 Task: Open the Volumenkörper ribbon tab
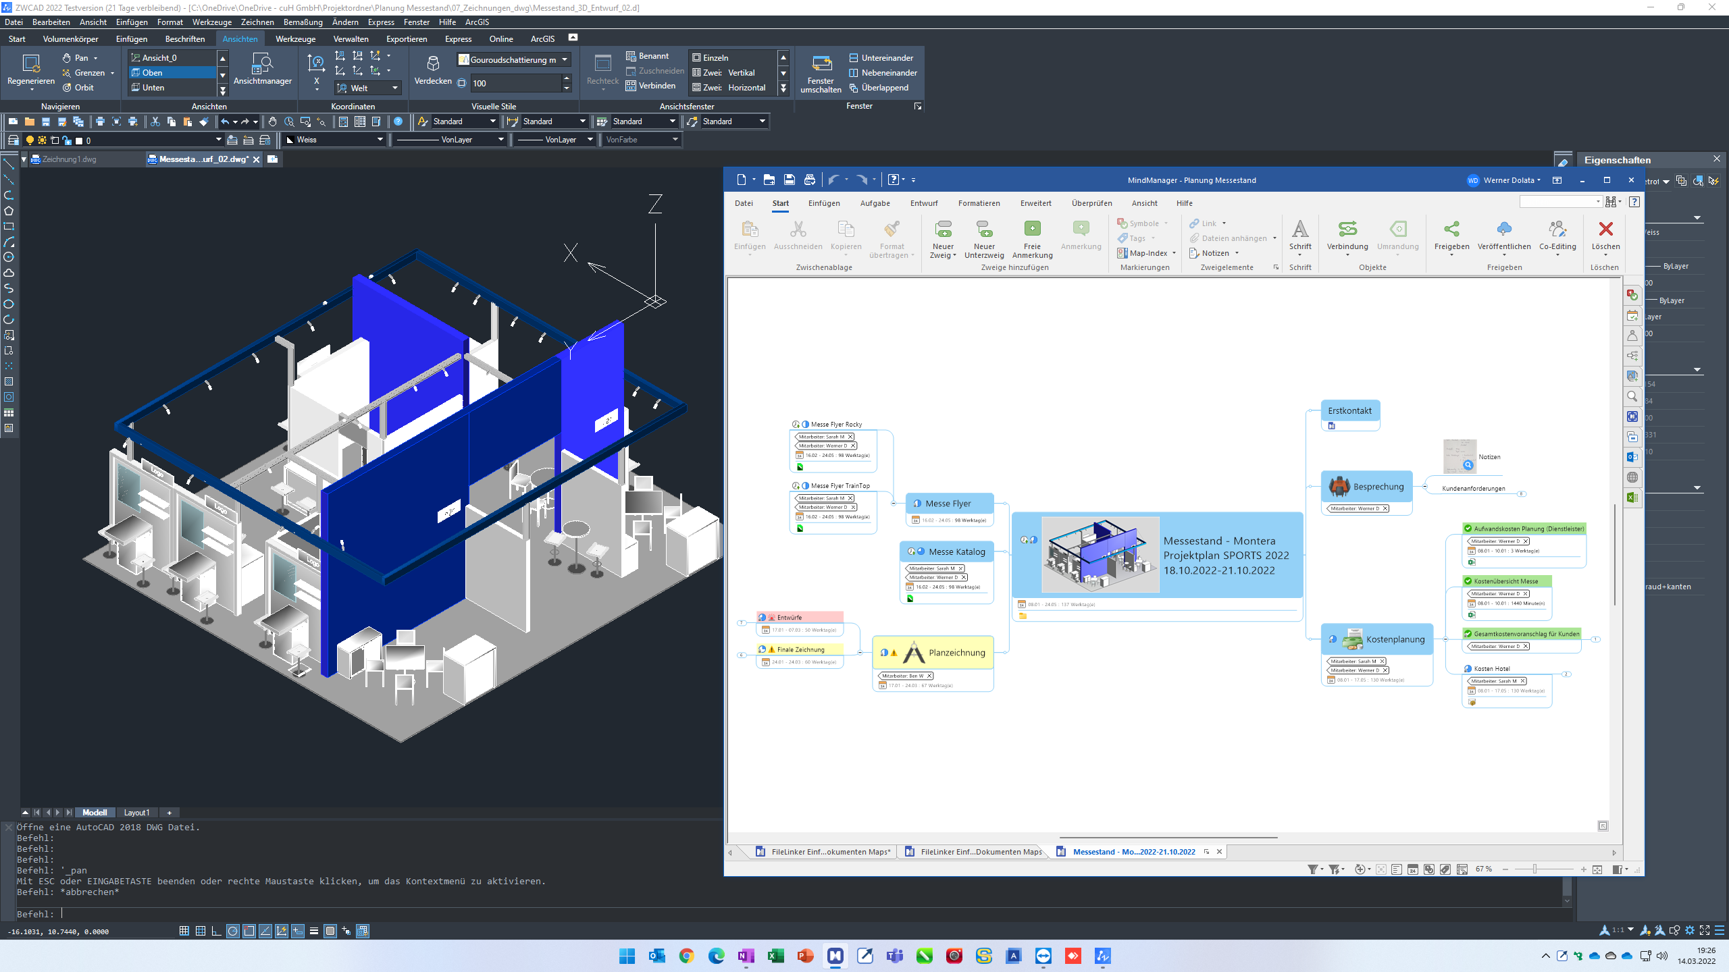pyautogui.click(x=71, y=39)
